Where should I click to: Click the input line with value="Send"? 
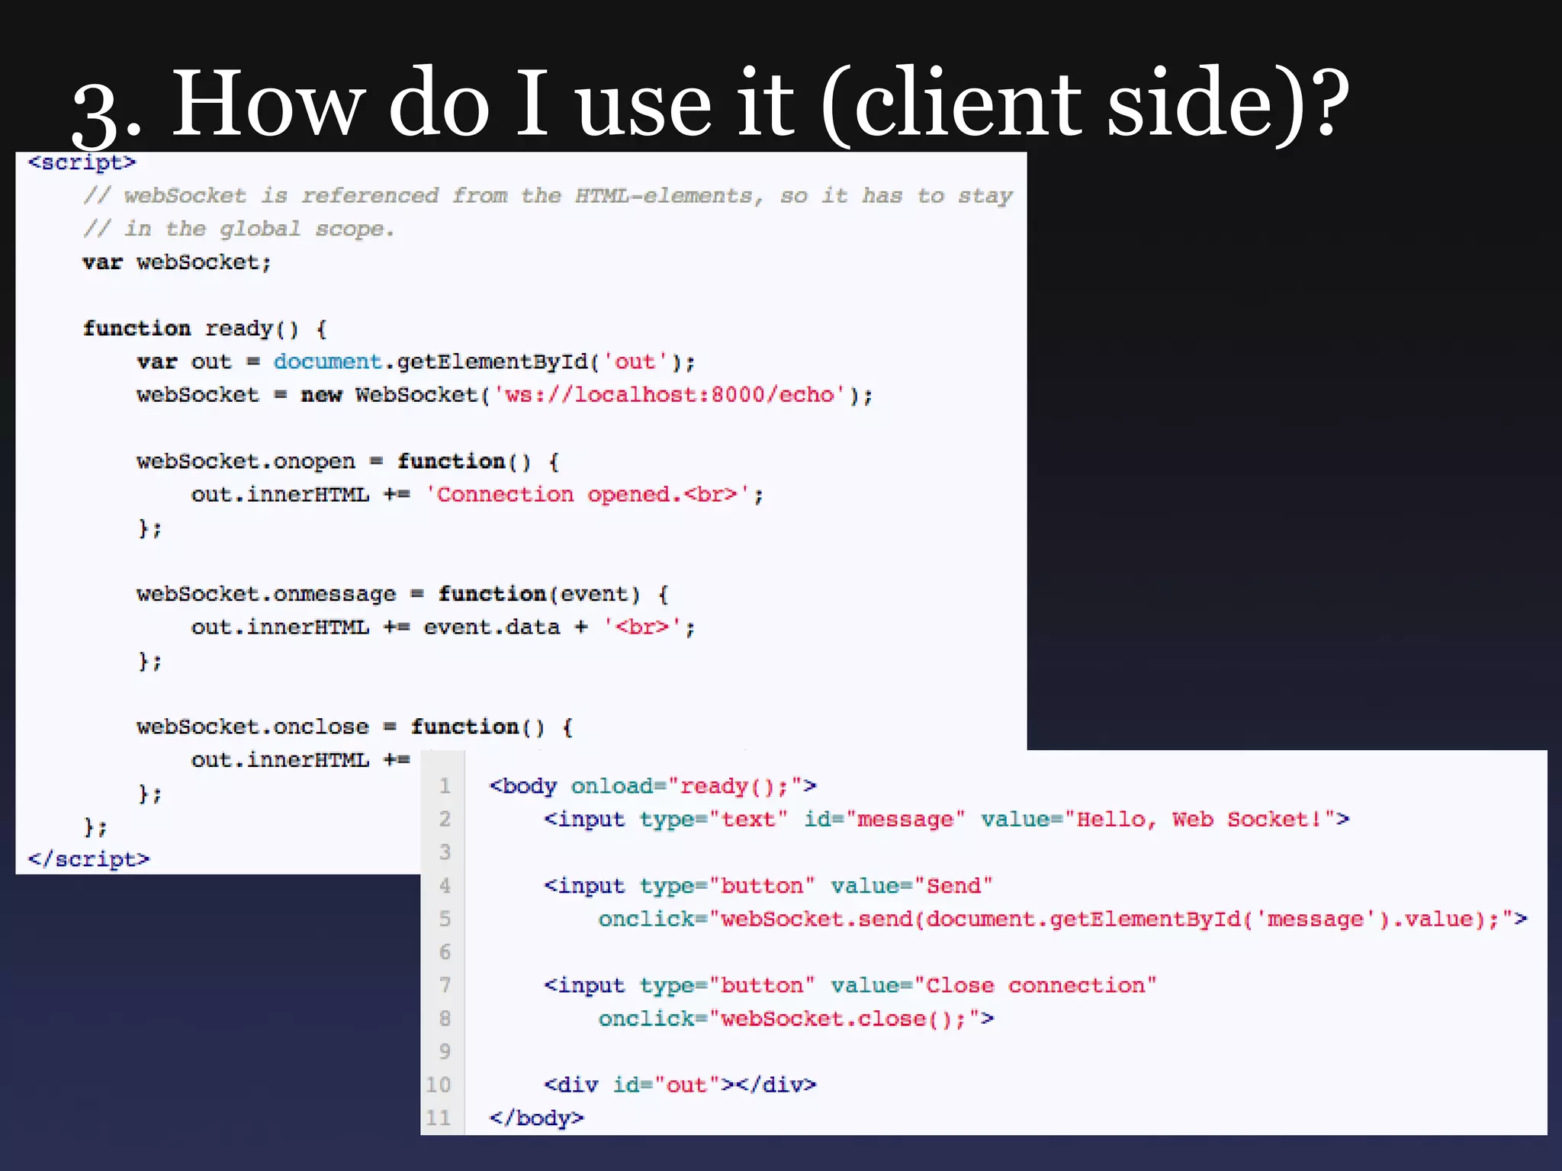click(x=768, y=886)
